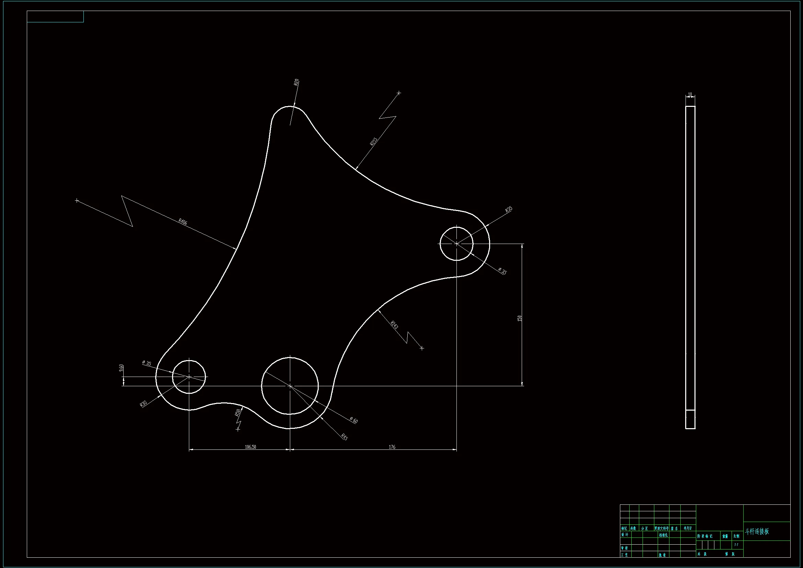Click the 斗杆连接板 title text
Viewport: 803px width, 568px height.
point(757,532)
